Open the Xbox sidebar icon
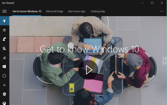The height and width of the screenshot is (105, 167). click(x=4, y=103)
